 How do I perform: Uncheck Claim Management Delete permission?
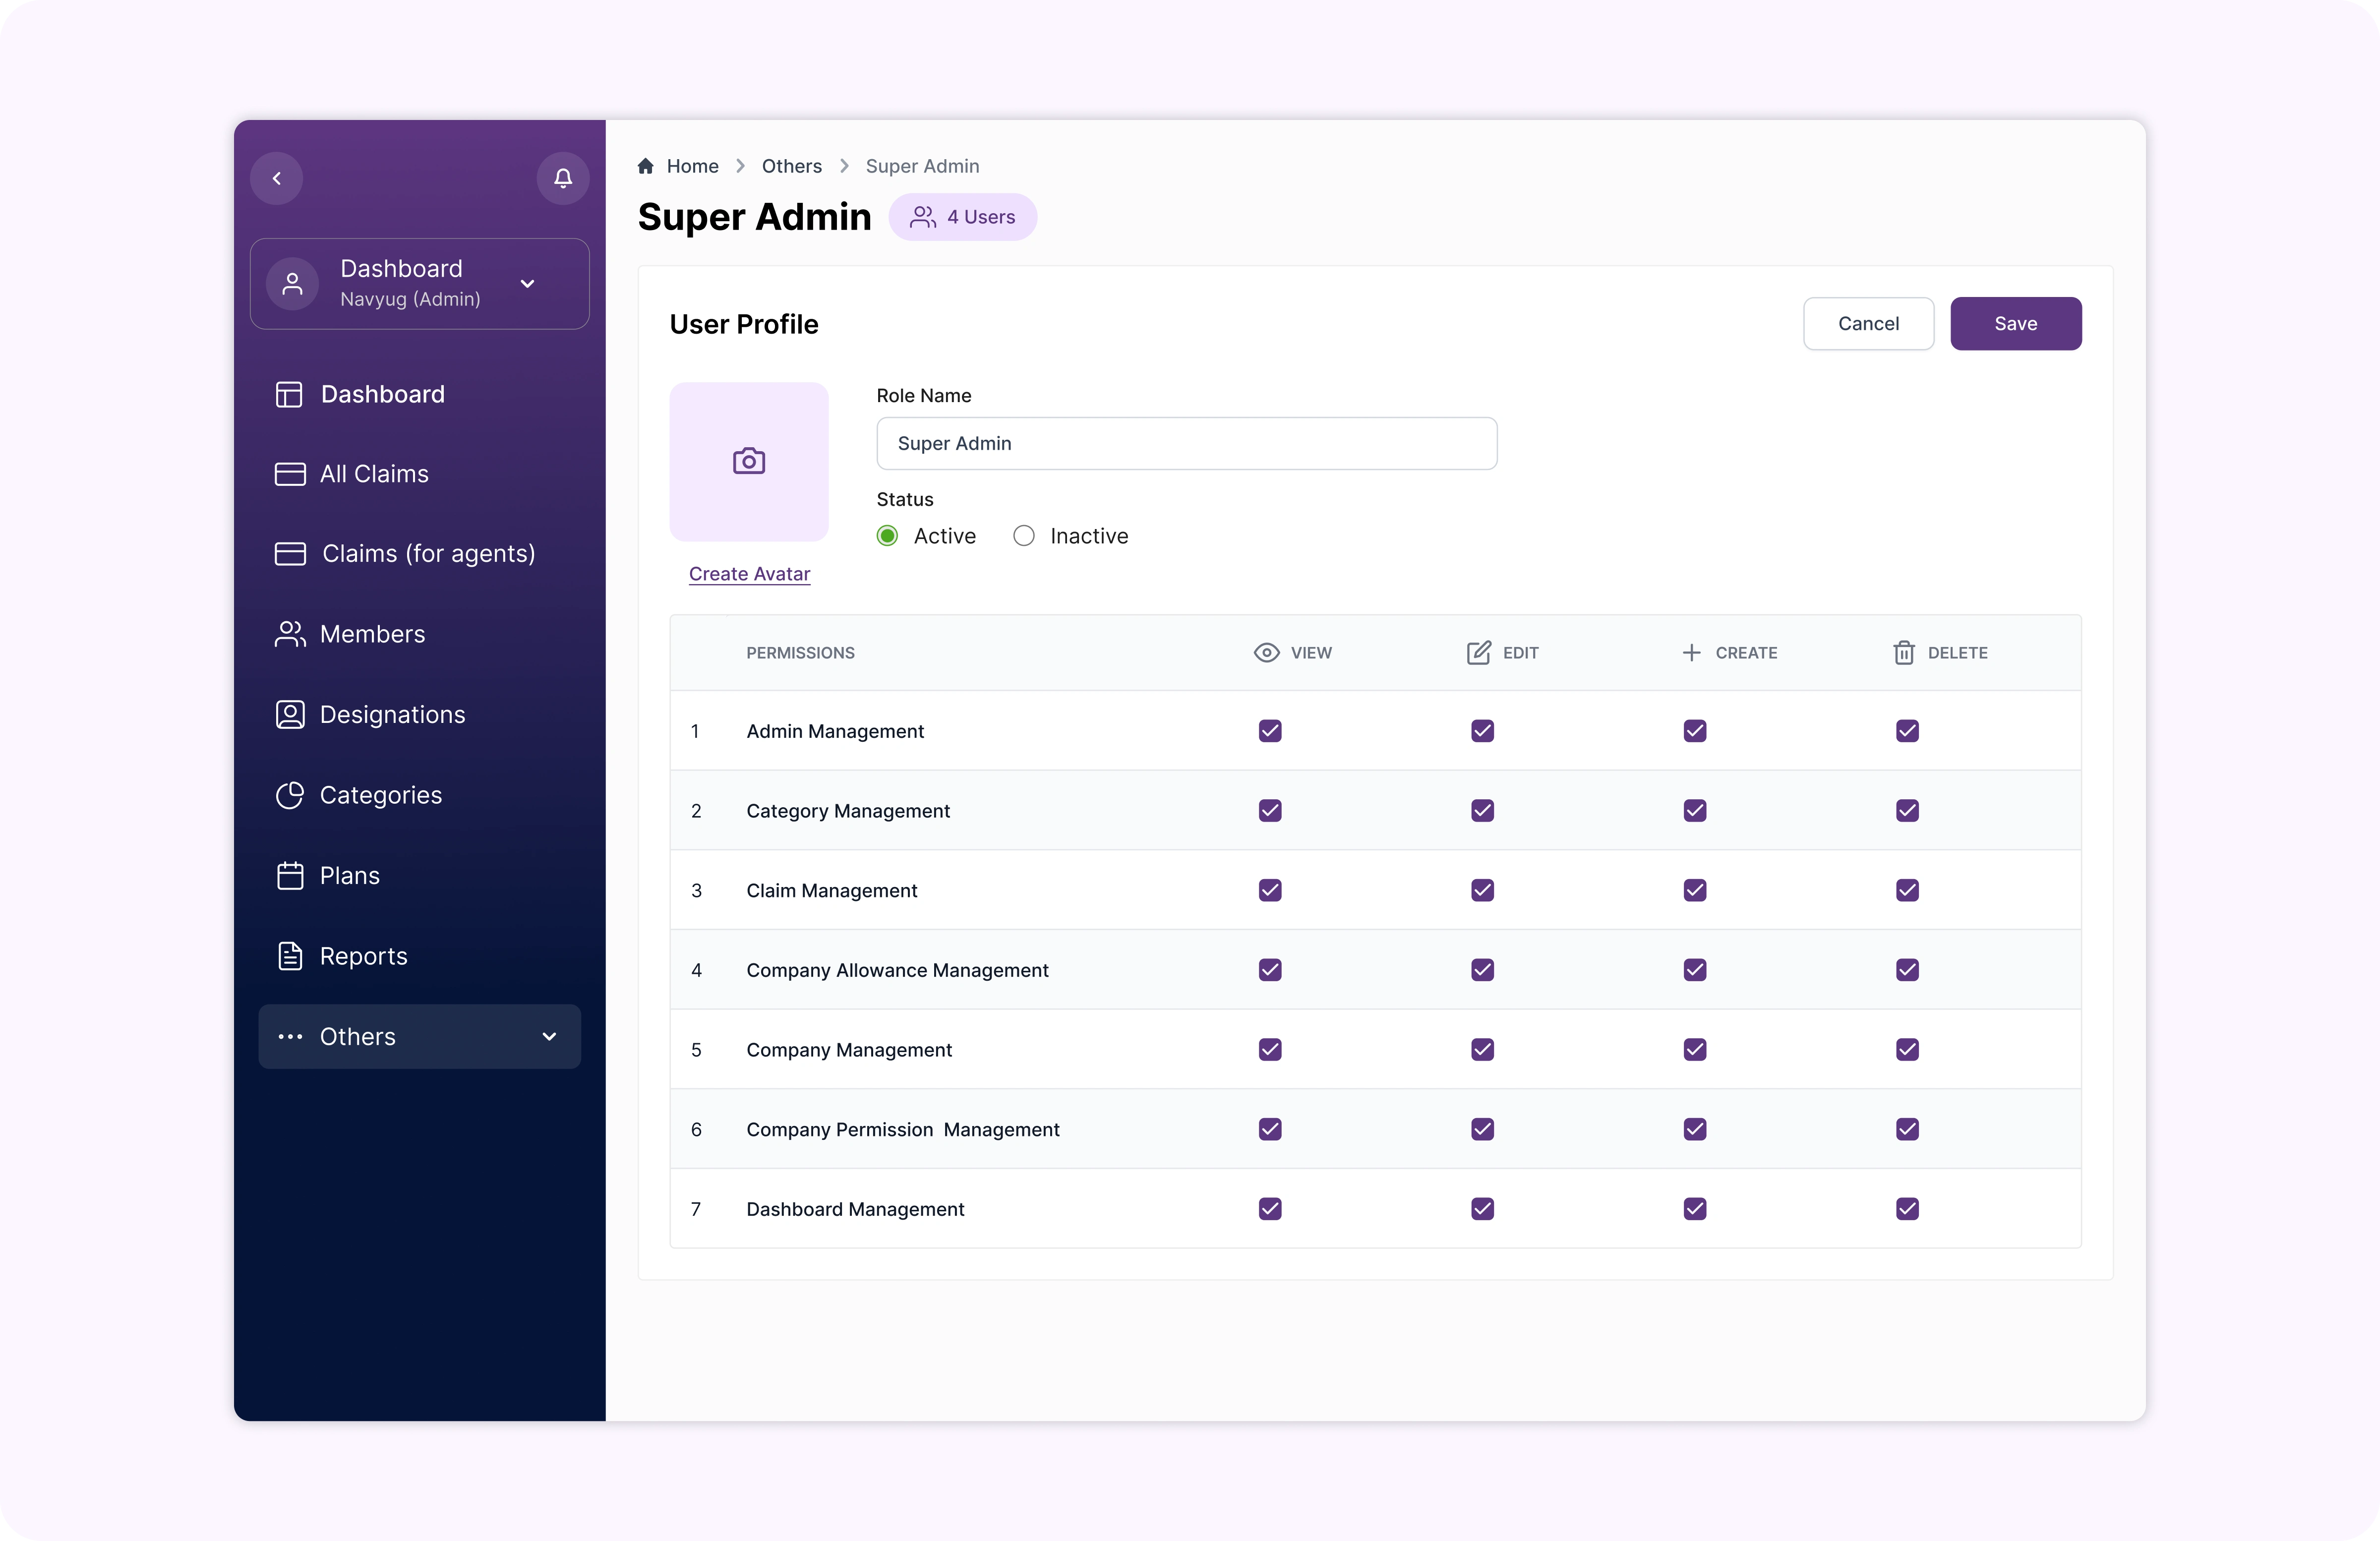point(1907,890)
